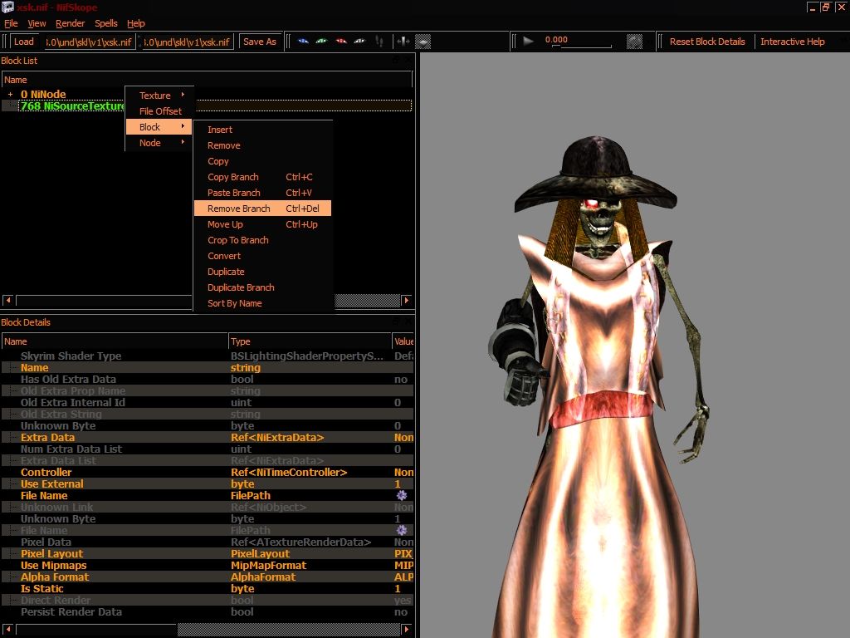Choose Copy Branch from the submenu
Viewport: 850px width, 638px height.
point(263,177)
